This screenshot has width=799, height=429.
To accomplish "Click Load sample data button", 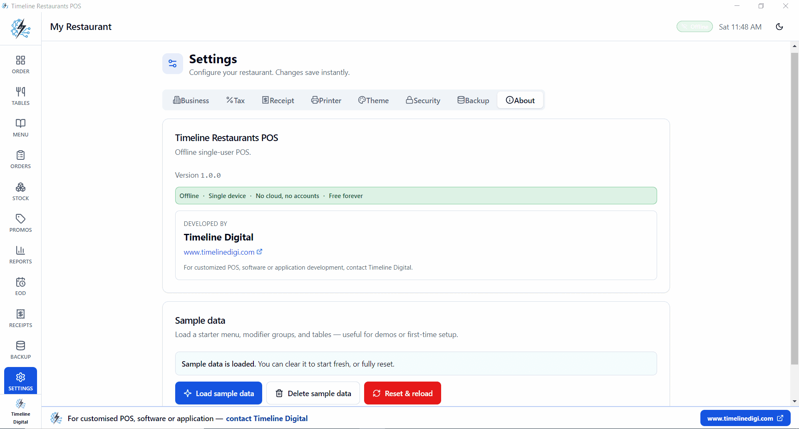I will tap(218, 393).
